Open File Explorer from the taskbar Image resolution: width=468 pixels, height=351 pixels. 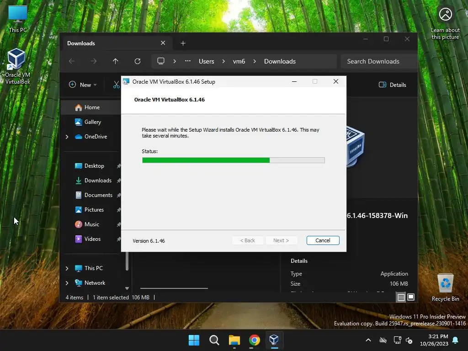[234, 340]
